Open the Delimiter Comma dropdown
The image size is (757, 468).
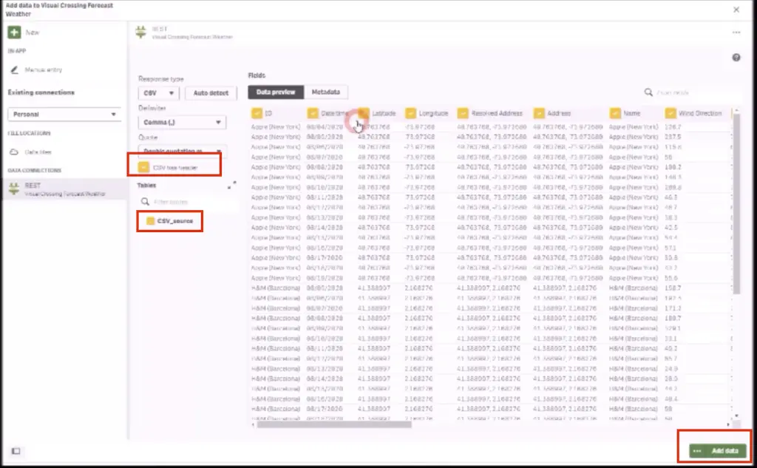pos(182,123)
